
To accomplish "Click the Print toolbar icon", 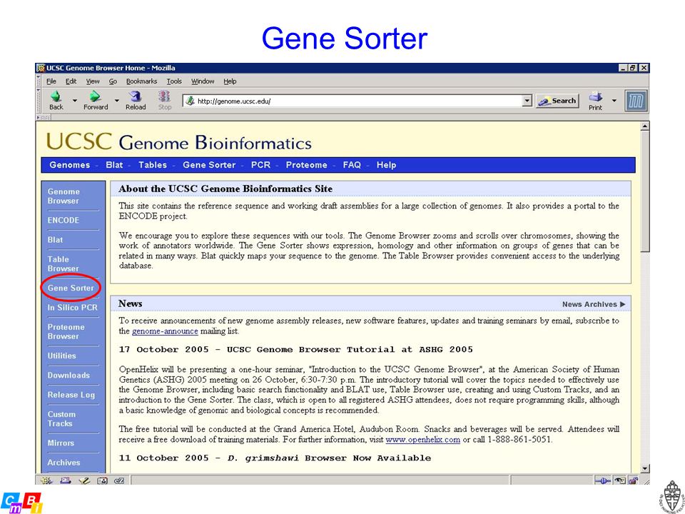I will 595,96.
